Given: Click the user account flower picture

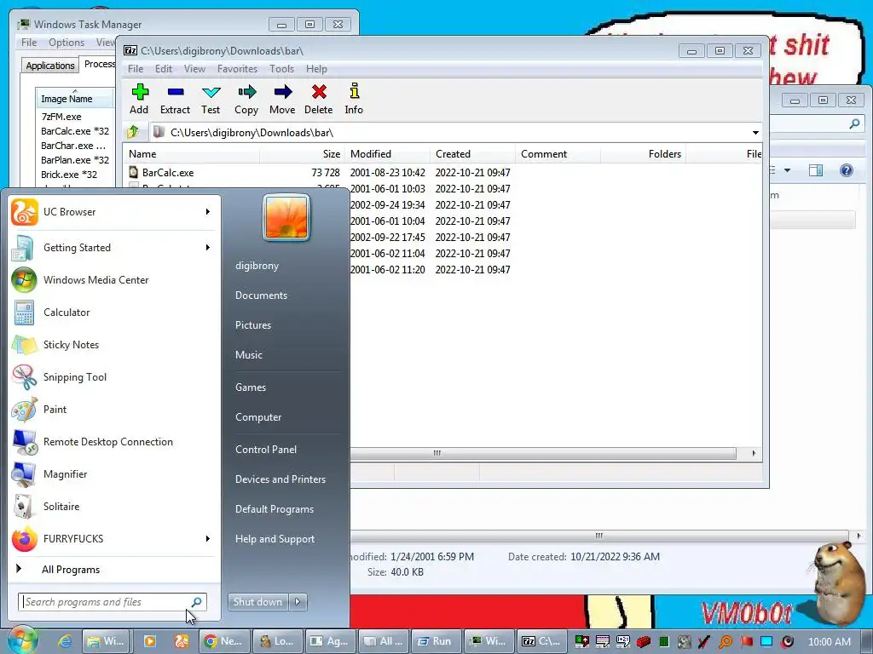Looking at the screenshot, I should (x=286, y=217).
